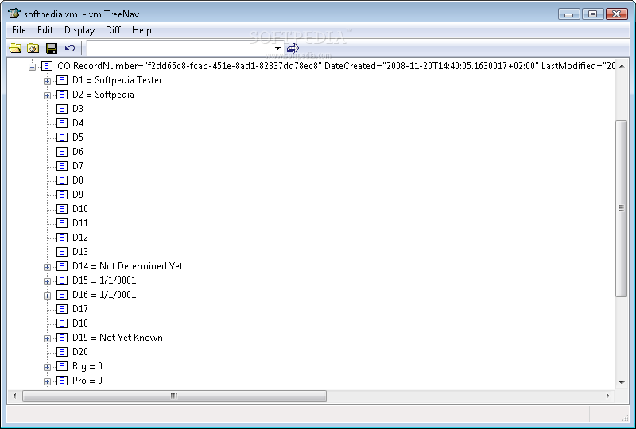
Task: Click the horizontal scrollbar left arrow
Action: (14, 396)
